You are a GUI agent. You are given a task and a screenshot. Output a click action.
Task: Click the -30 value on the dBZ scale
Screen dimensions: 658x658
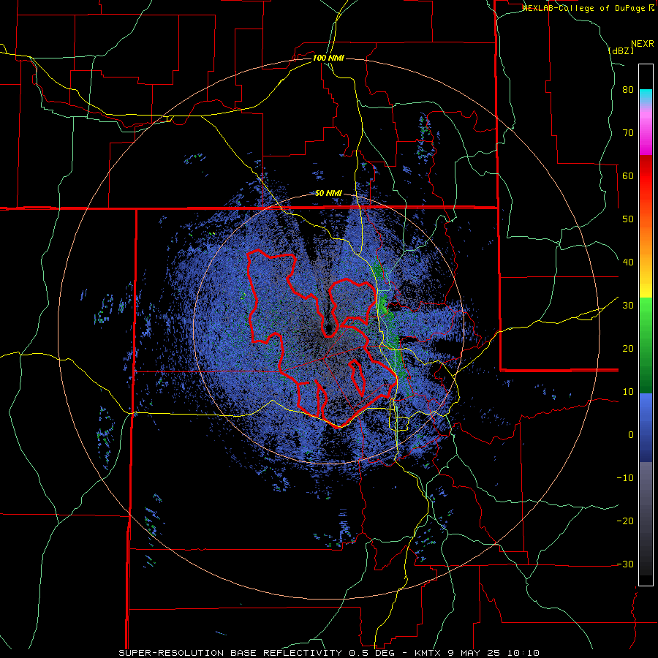(x=625, y=564)
